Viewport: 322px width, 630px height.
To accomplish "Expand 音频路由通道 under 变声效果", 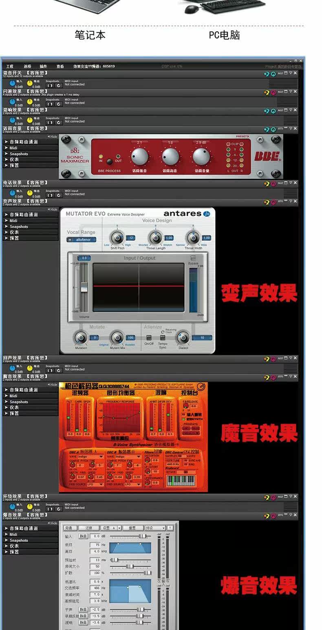I will click(30, 215).
